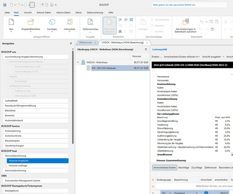
Task: Click the building icon of 1HOCH - Wohnhaus
Action: coord(83,62)
